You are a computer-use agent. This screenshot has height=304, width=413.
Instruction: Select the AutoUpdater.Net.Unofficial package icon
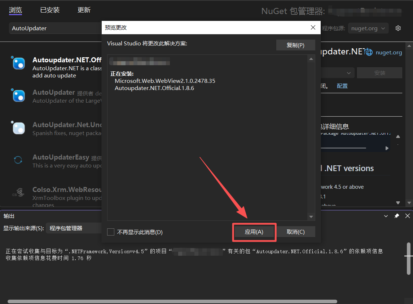pos(19,128)
